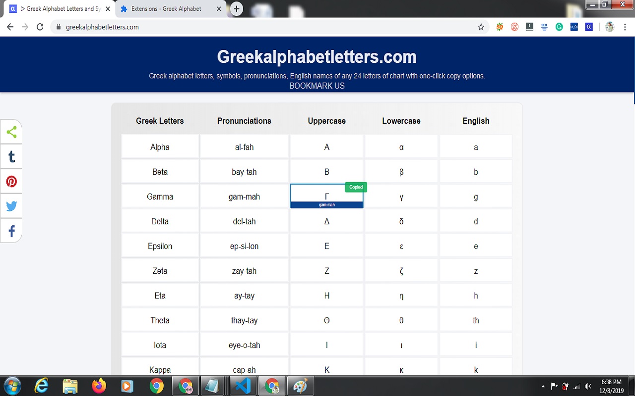Go back to previous page
Screen dimensions: 635x396
[x=10, y=27]
